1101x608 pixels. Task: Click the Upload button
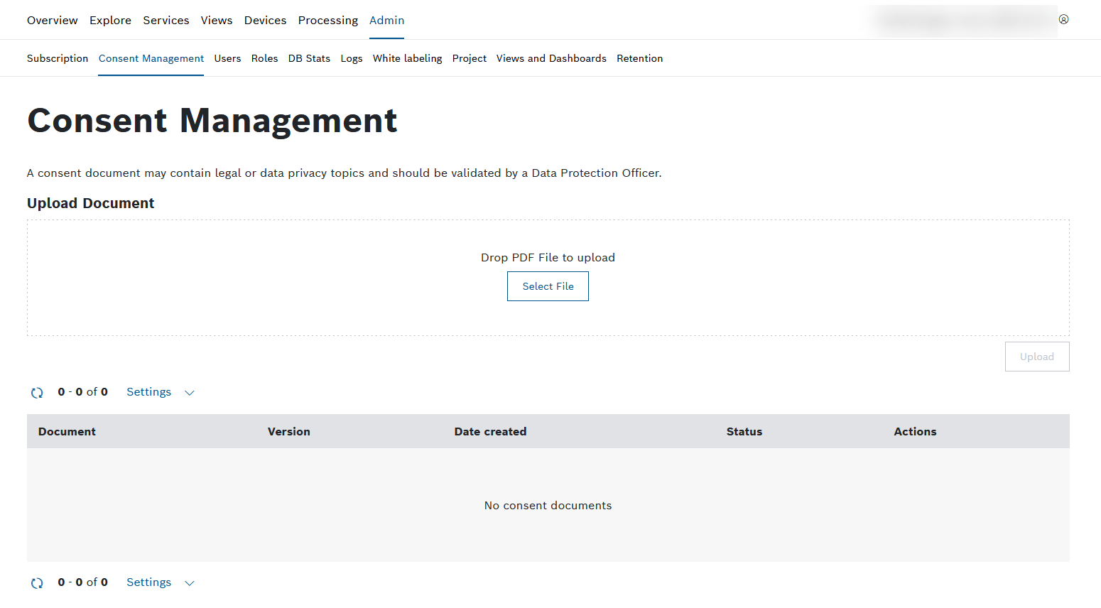[x=1036, y=357]
